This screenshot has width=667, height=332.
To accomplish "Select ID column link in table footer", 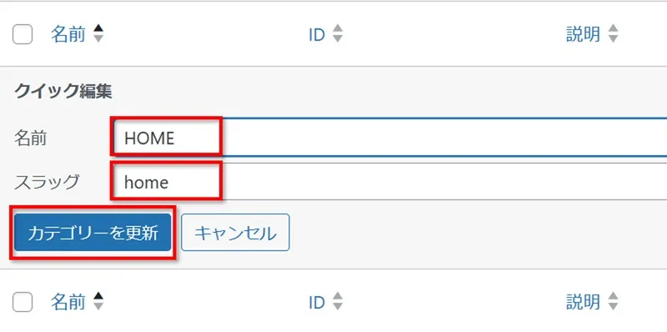I will pyautogui.click(x=317, y=303).
